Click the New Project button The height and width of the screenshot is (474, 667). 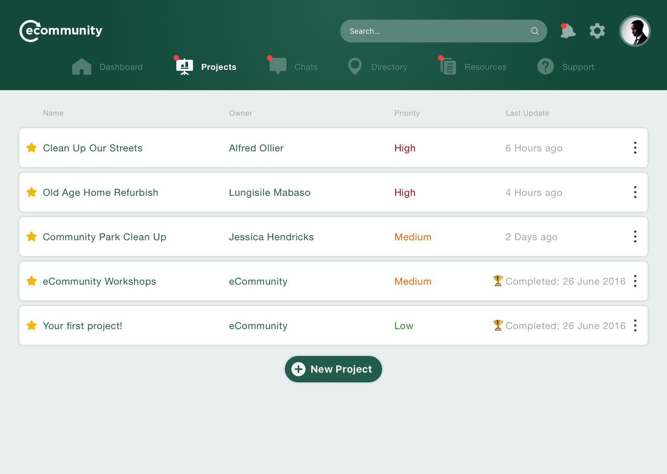tap(333, 369)
